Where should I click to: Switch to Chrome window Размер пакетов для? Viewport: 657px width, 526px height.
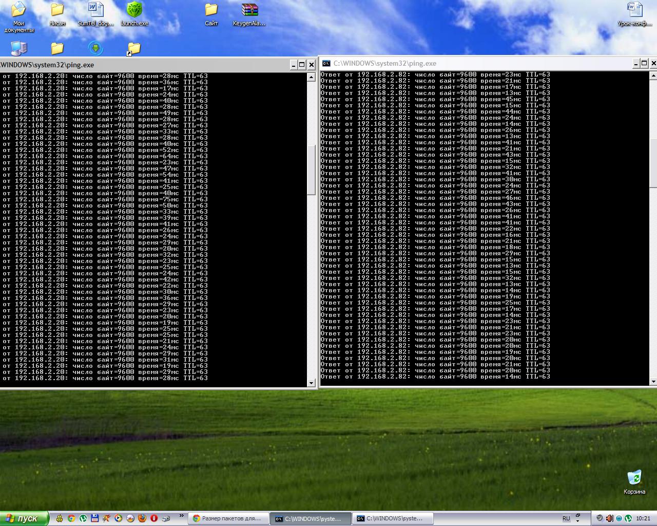(x=229, y=518)
